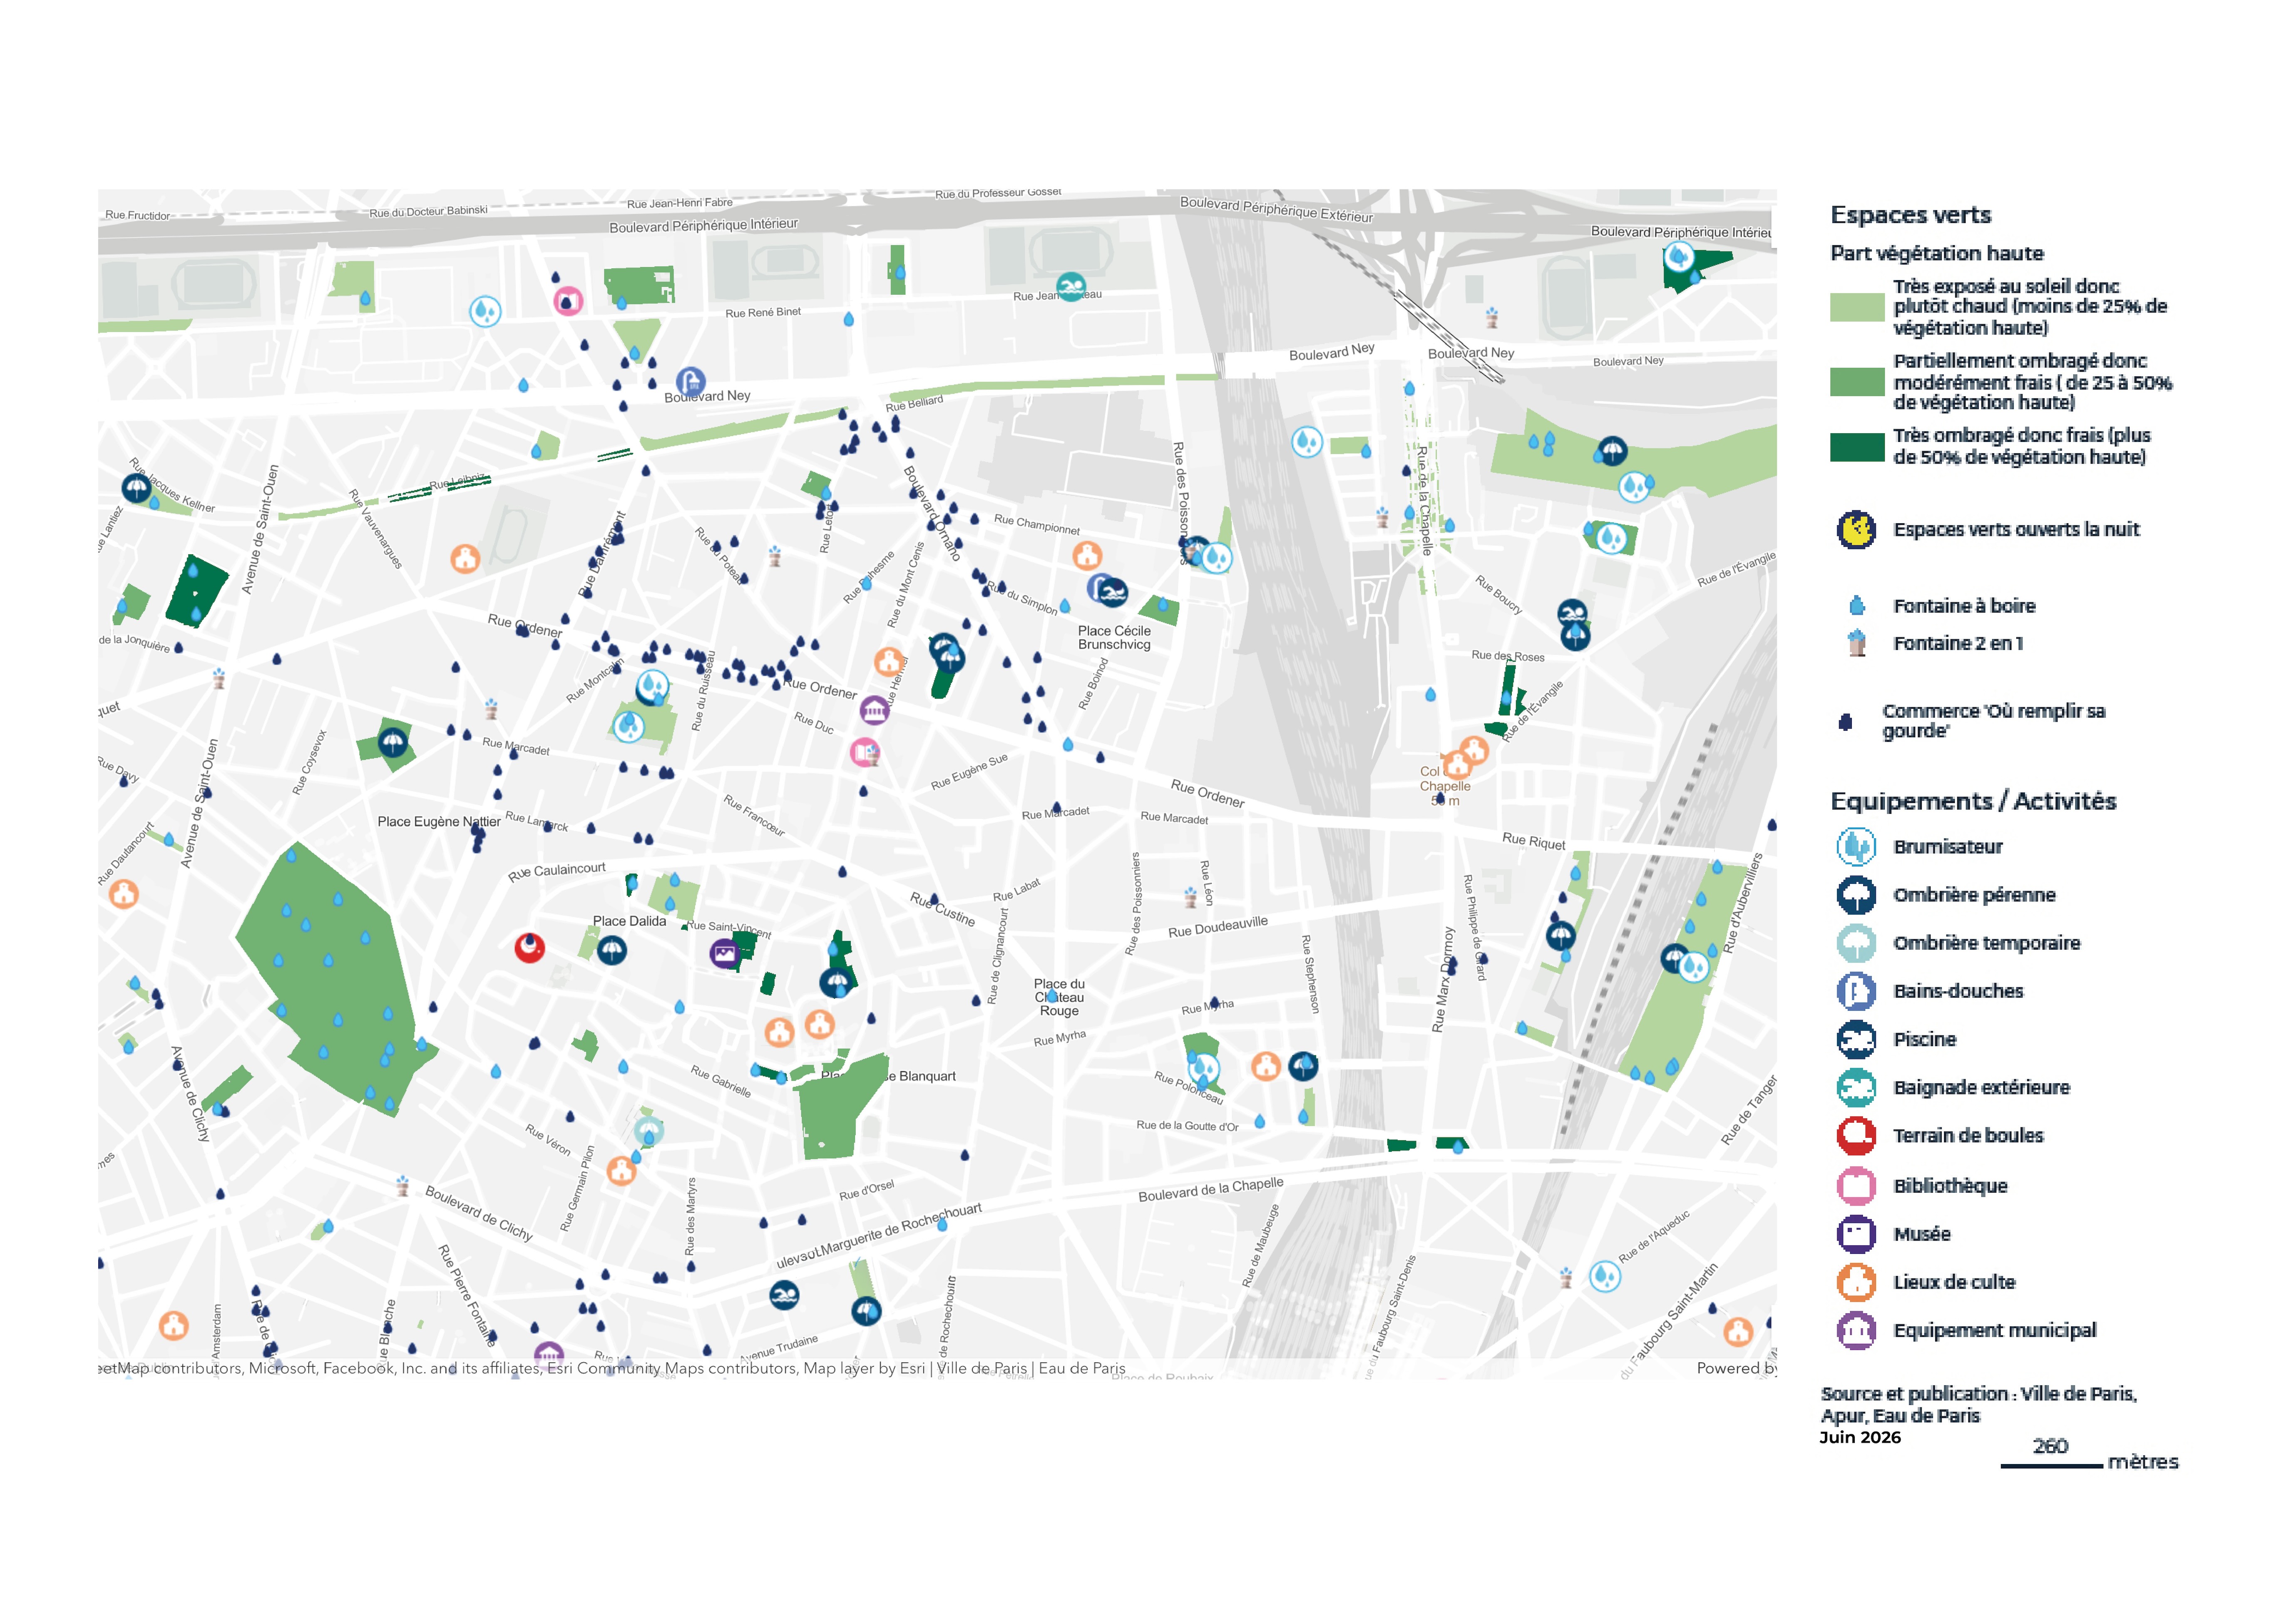
Task: Click the Fontaine 2 en 1 legend icon
Action: (1857, 642)
